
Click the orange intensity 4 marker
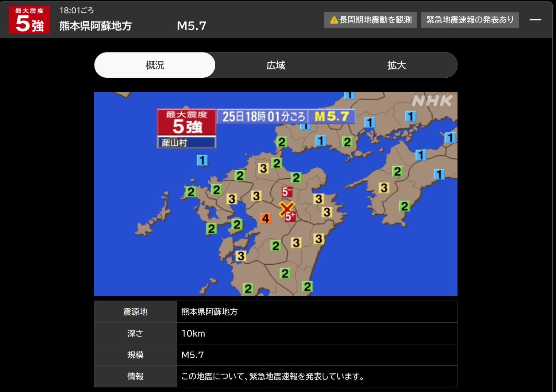[x=266, y=218]
